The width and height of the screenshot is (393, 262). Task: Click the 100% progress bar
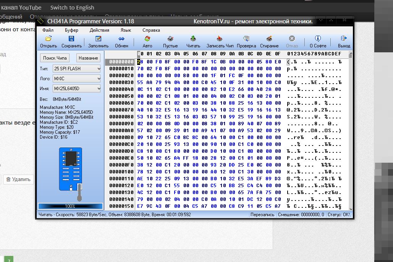[70, 206]
